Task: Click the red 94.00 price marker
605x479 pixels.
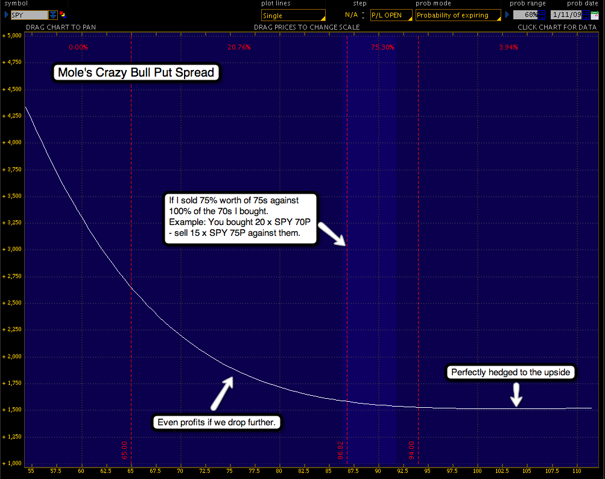Action: click(411, 451)
